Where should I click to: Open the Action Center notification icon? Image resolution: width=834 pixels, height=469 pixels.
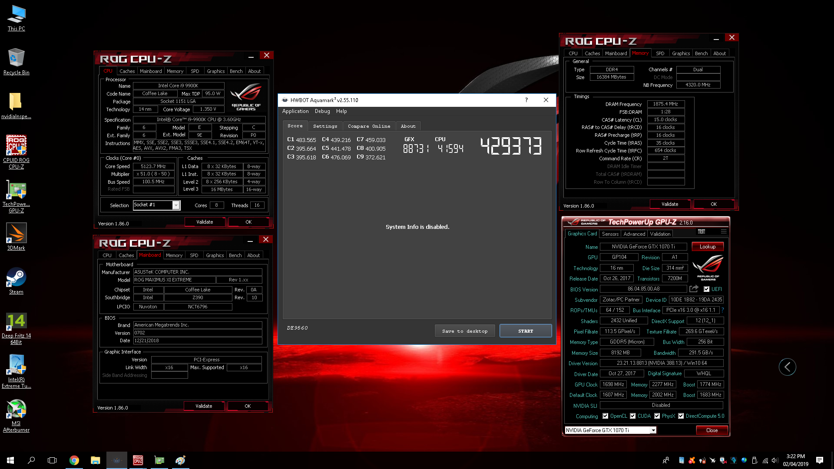[x=820, y=460]
